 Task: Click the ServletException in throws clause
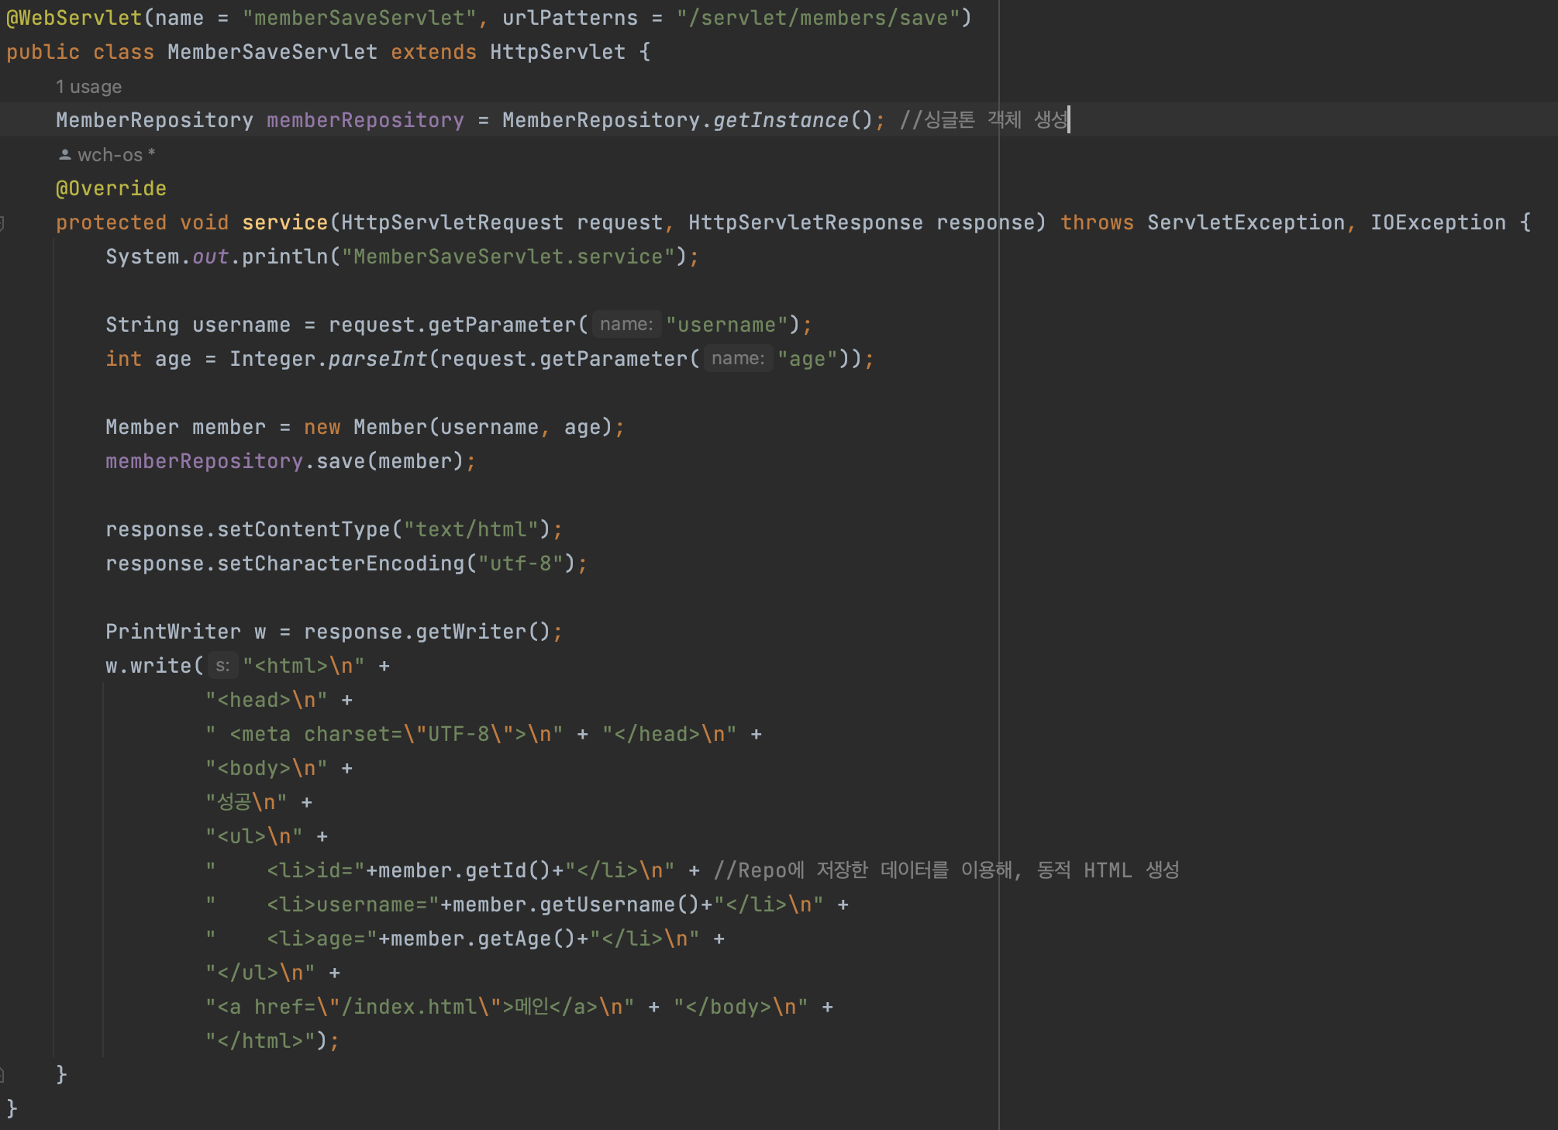coord(1246,222)
